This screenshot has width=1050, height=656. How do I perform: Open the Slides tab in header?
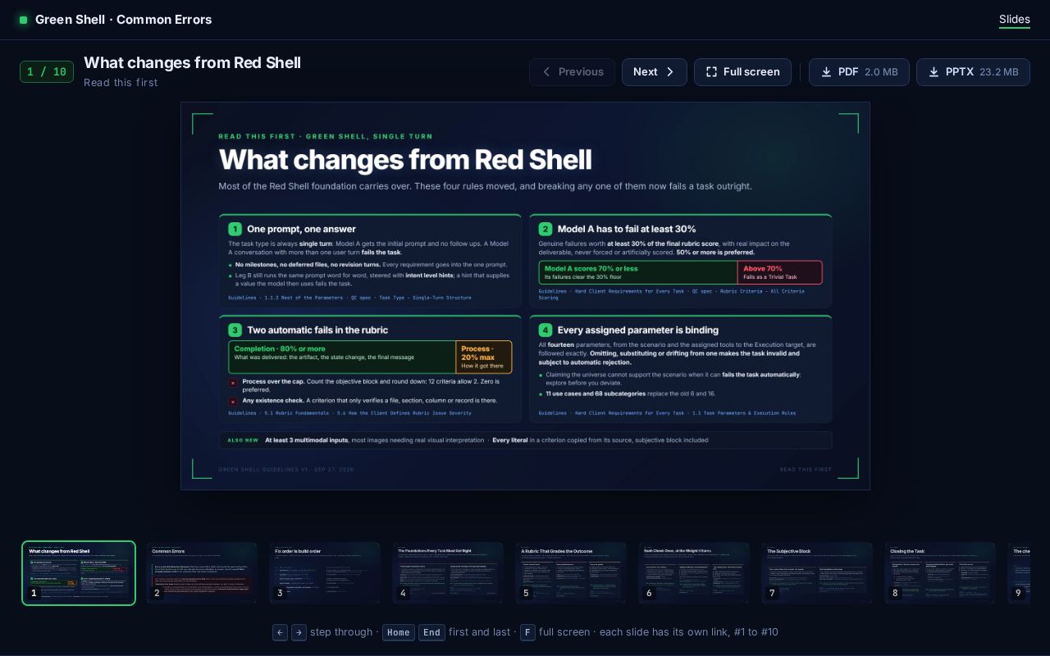(x=1014, y=20)
